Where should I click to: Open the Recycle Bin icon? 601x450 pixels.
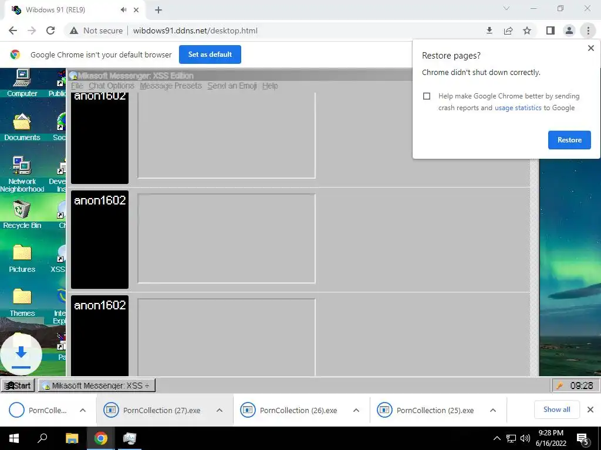coord(22,214)
